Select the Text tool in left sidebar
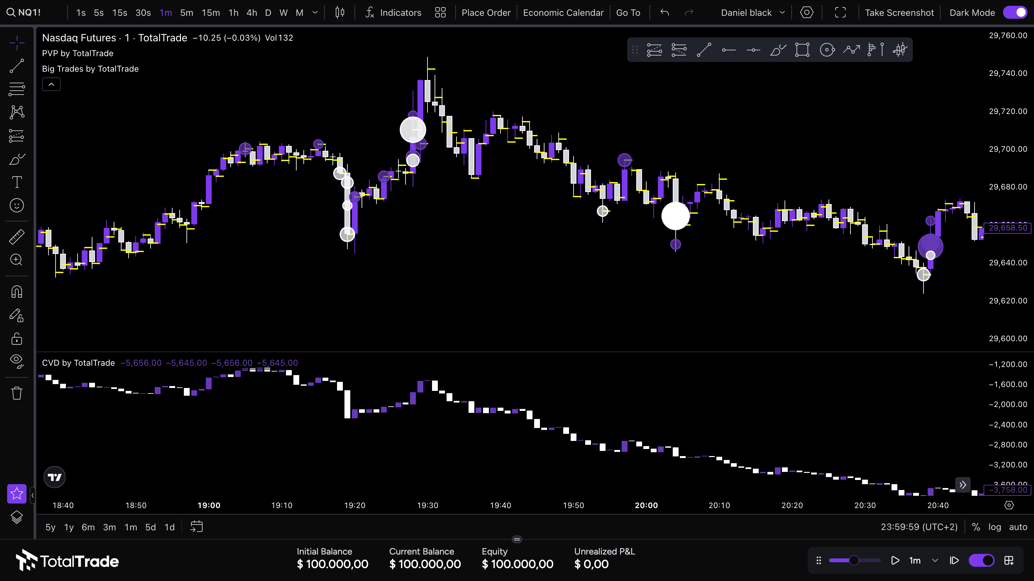 (17, 182)
